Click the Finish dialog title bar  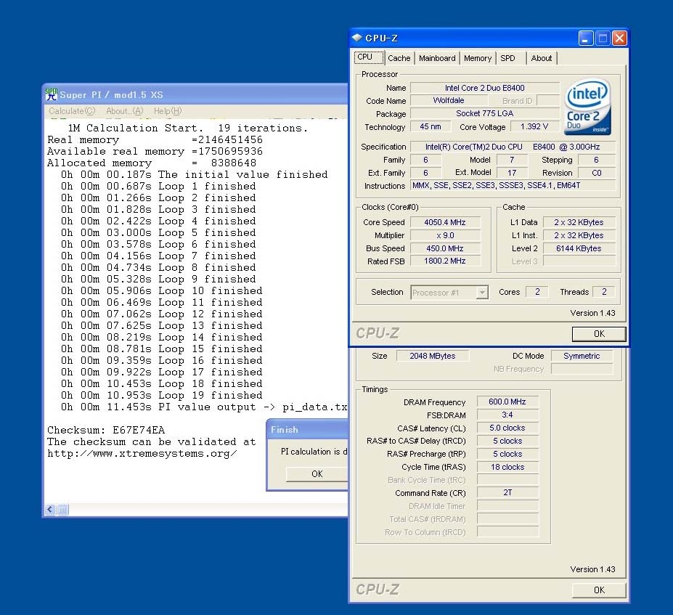[307, 430]
